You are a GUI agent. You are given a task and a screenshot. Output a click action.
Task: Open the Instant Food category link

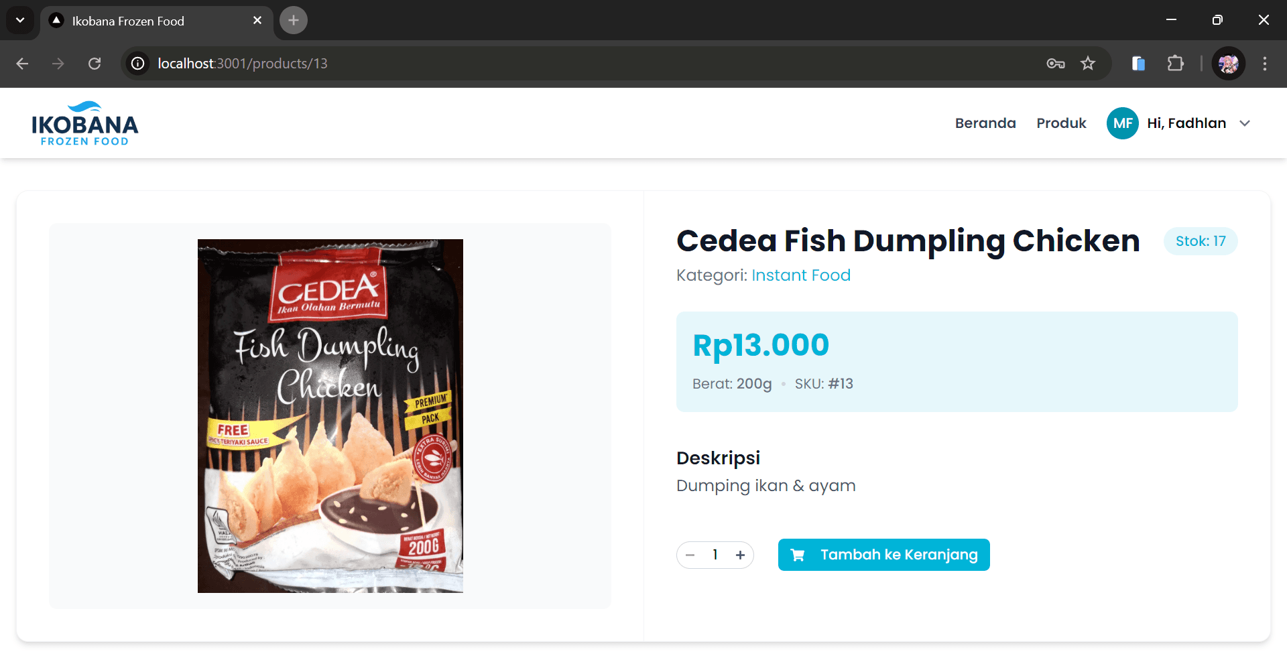click(x=800, y=275)
